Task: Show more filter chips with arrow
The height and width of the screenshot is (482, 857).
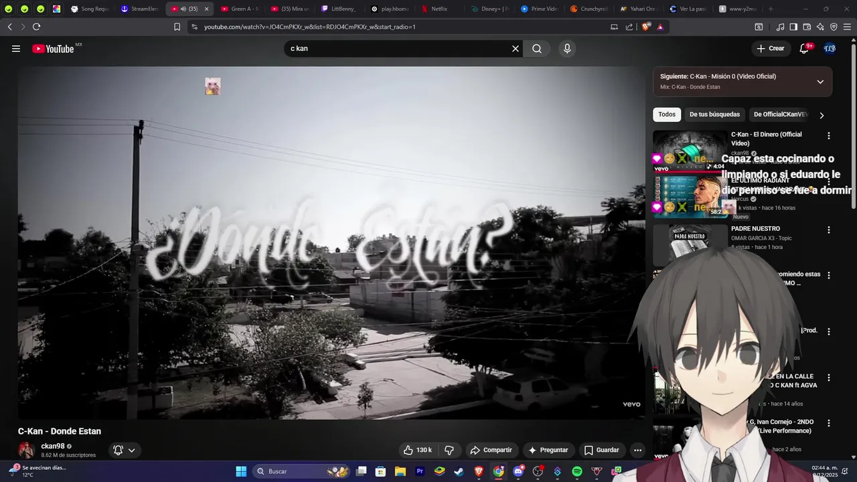Action: pyautogui.click(x=822, y=115)
